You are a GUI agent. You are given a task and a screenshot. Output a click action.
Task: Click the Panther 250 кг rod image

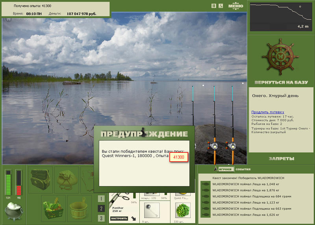pyautogui.click(x=120, y=199)
